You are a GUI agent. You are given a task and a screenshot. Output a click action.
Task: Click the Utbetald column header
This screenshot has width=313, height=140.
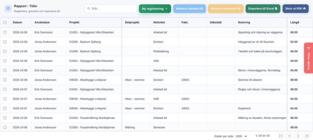[x=216, y=22]
